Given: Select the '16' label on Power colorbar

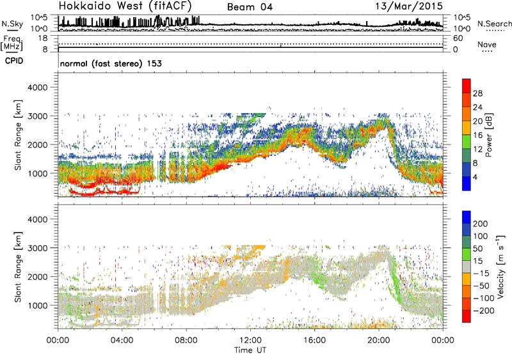Looking at the screenshot, I should 477,135.
